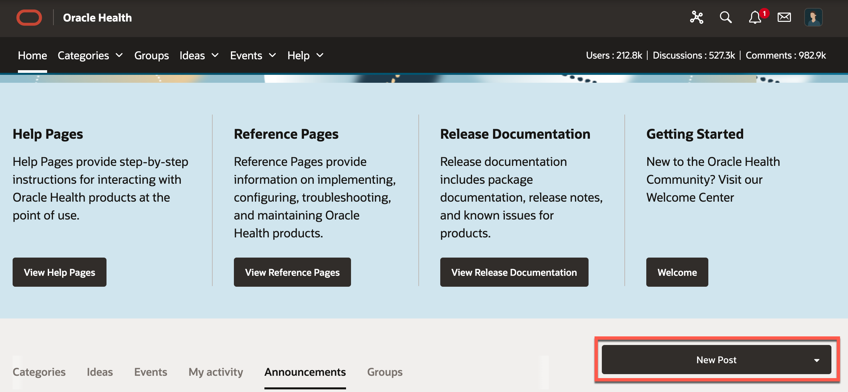Open the user profile avatar
Screen dimensions: 848x392
coord(813,17)
